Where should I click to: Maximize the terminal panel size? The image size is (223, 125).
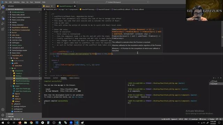point(218,78)
